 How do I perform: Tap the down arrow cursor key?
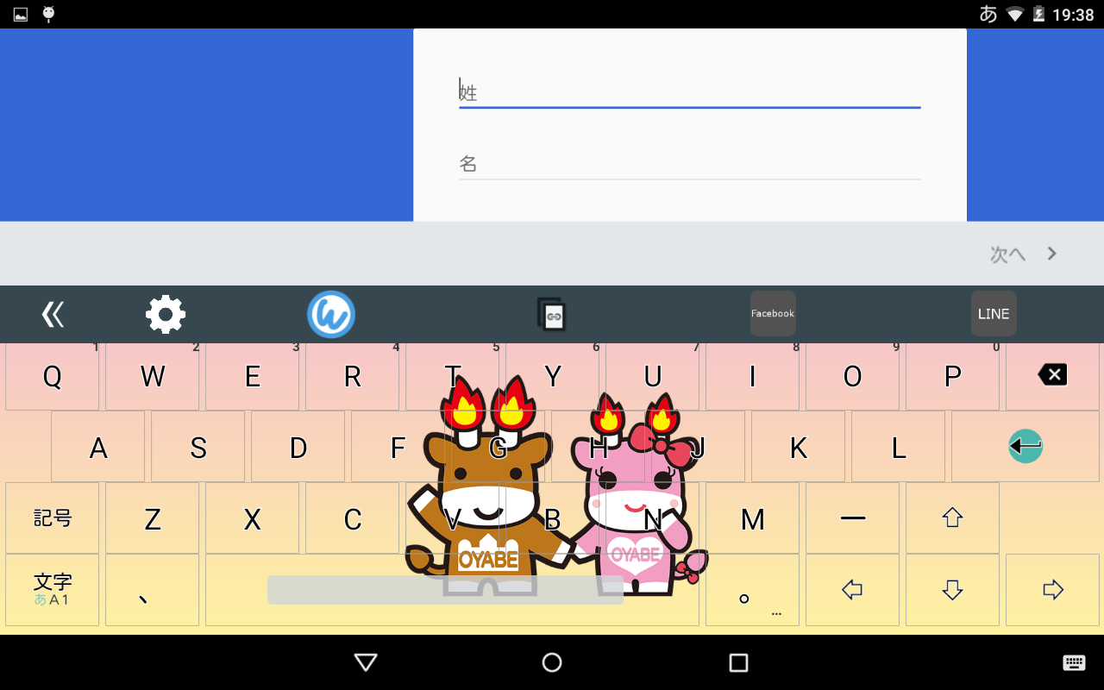tap(952, 590)
